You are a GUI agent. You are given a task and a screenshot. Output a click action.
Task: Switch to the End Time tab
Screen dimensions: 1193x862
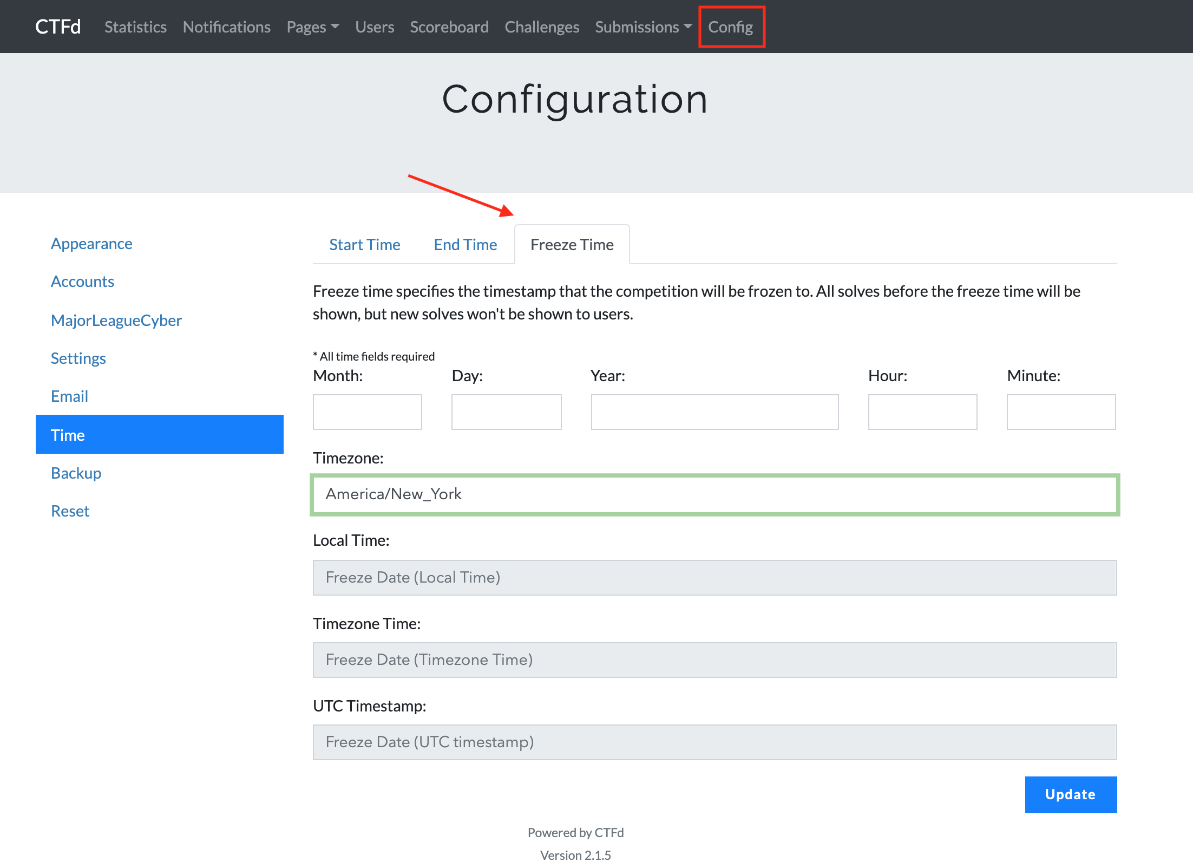[x=465, y=245]
